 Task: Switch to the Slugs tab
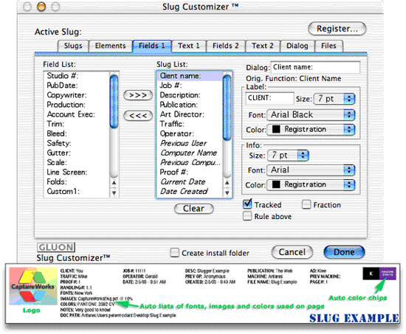tap(73, 46)
